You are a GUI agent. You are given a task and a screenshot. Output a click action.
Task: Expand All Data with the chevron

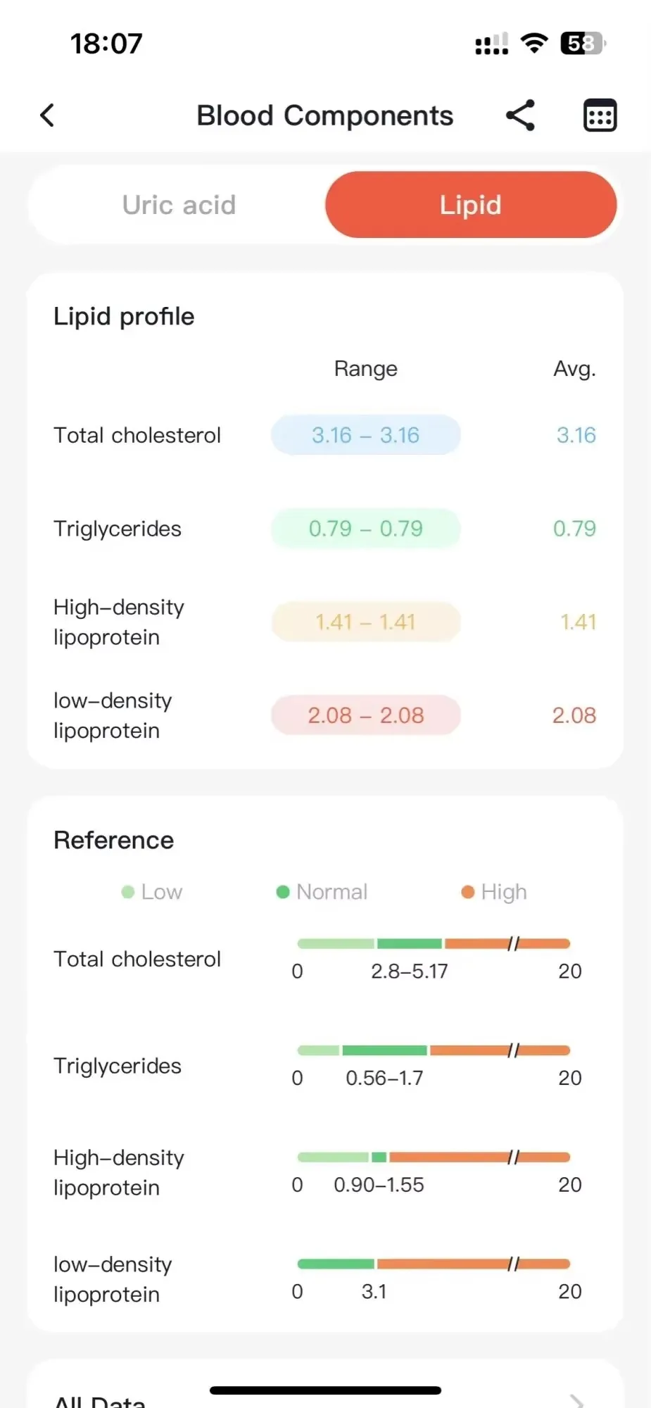coord(576,1400)
